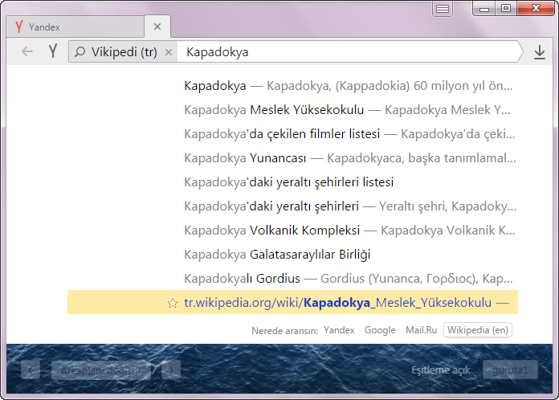Show previous background with left arrow
Viewport: 559px width, 400px height.
coord(31,370)
